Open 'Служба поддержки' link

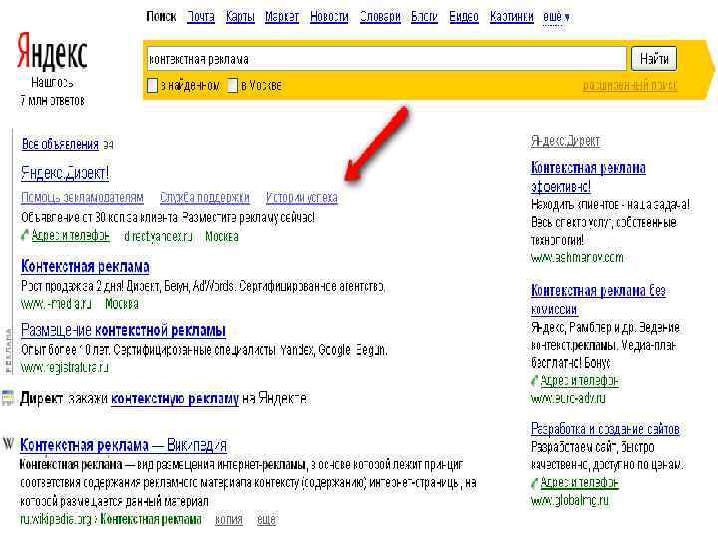point(204,198)
